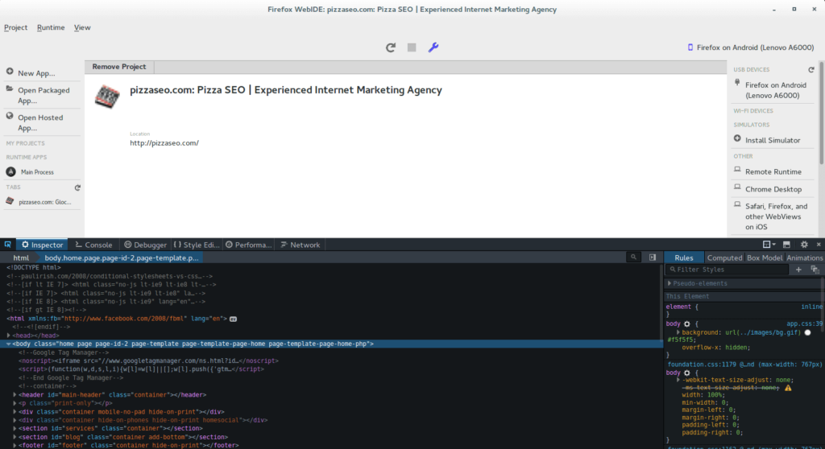Viewport: 825px width, 449px height.
Task: Refresh the USB devices list
Action: coord(810,70)
